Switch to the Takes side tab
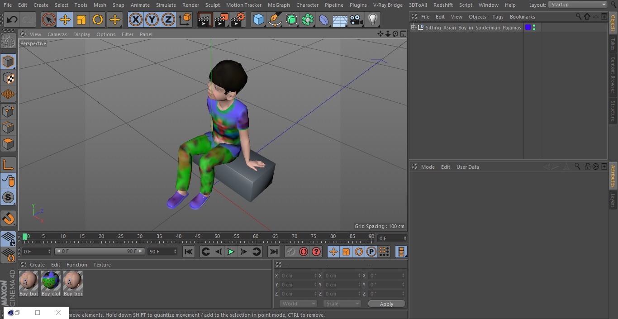618x319 pixels. 613,44
